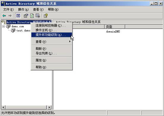Choose 属性(R) in context menu
The width and height of the screenshot is (164, 116).
(52, 60)
